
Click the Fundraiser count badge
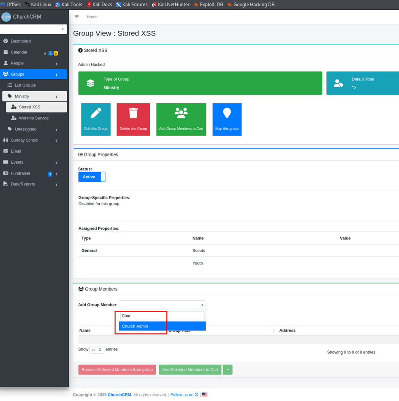pos(50,174)
